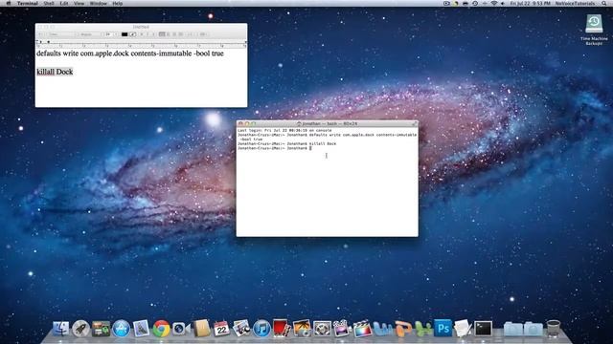Screen dimensions: 613x344
Task: Open Finder from the Dock
Action: (61, 329)
